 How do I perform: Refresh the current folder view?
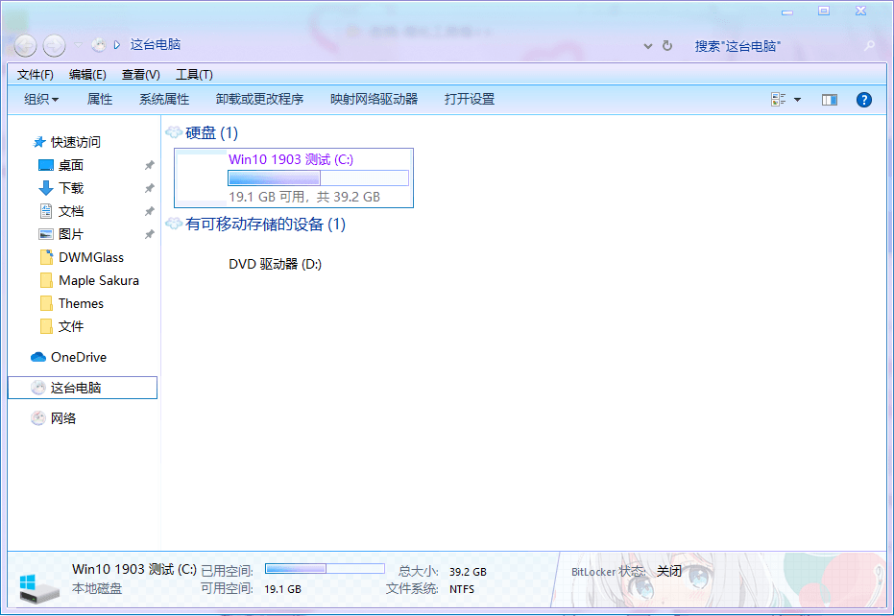[x=667, y=46]
